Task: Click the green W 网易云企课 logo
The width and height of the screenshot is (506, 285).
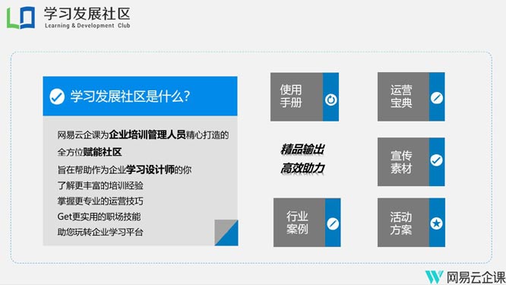Action: (434, 277)
